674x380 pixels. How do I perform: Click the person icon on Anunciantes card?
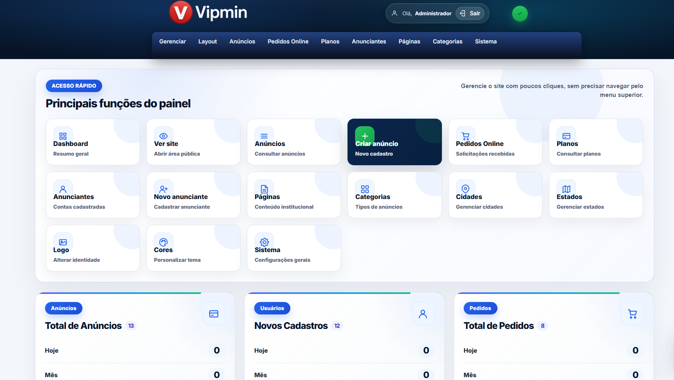coord(63,189)
